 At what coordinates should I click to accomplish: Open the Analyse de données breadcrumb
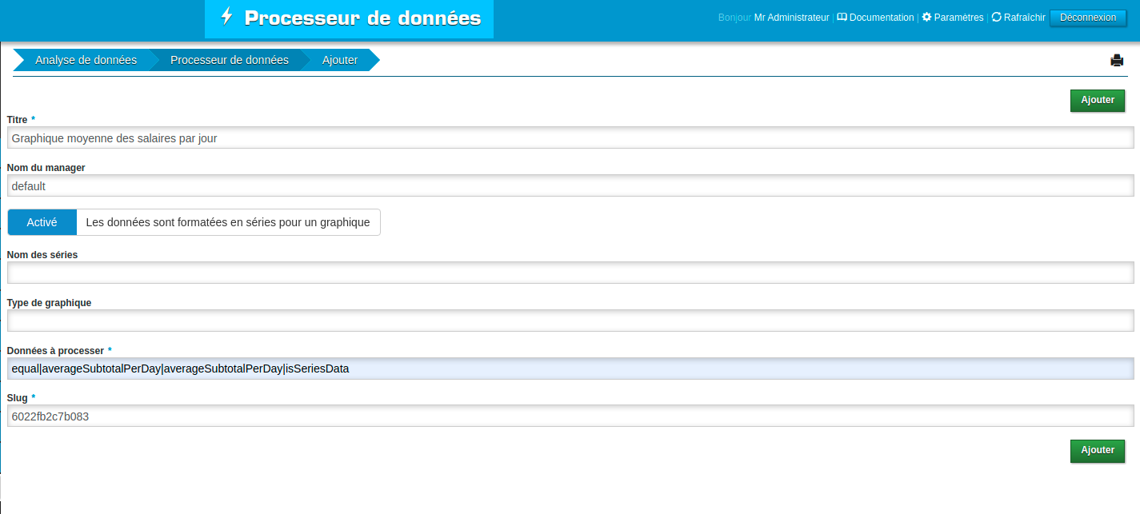tap(86, 60)
